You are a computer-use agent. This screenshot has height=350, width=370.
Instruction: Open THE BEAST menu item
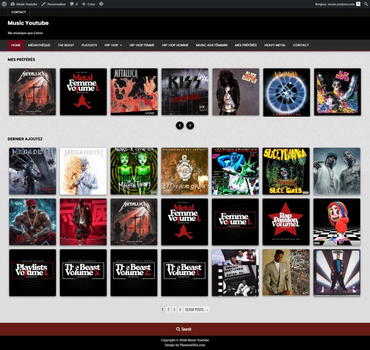coord(66,45)
